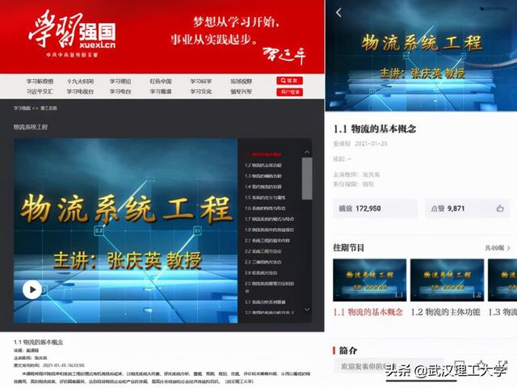The width and height of the screenshot is (517, 388).
Task: Click the red user login button
Action: (x=289, y=91)
